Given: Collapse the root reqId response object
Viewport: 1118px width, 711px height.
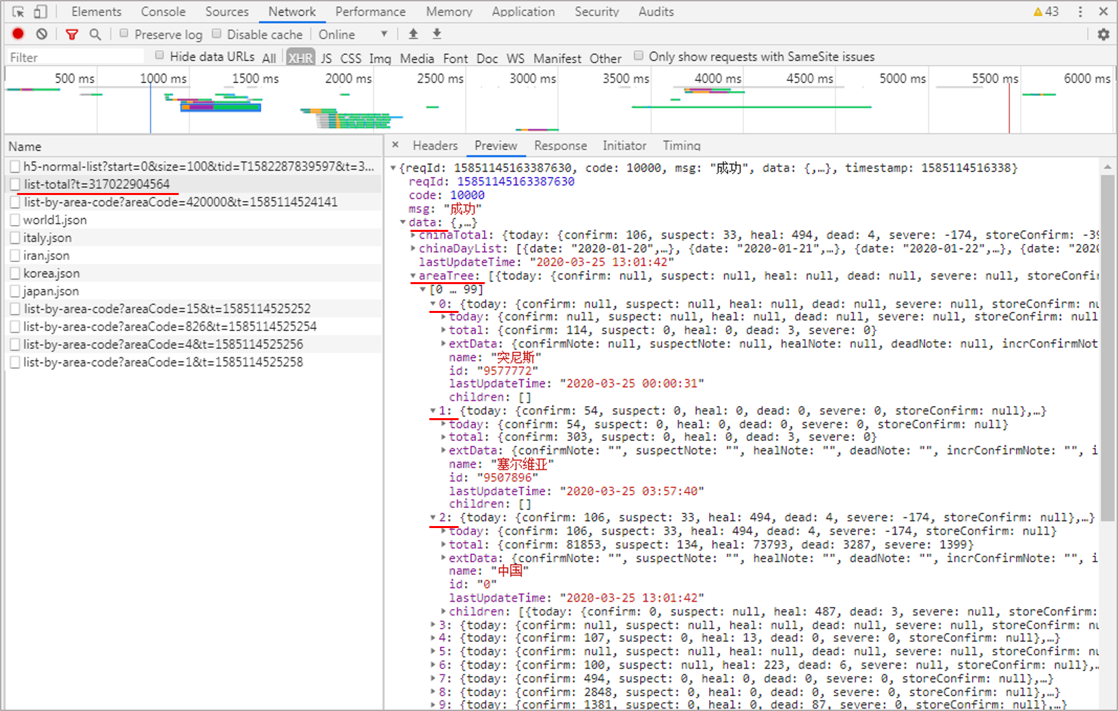Looking at the screenshot, I should tap(393, 168).
